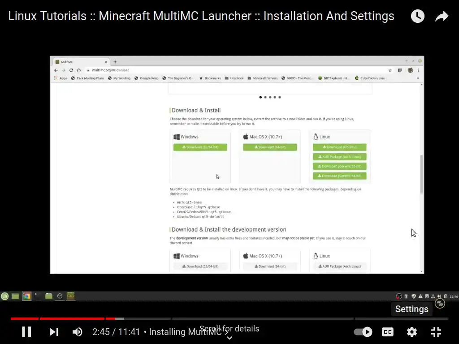This screenshot has width=459, height=344.
Task: Open the Installing MultiMC chapter list
Action: tap(189, 332)
